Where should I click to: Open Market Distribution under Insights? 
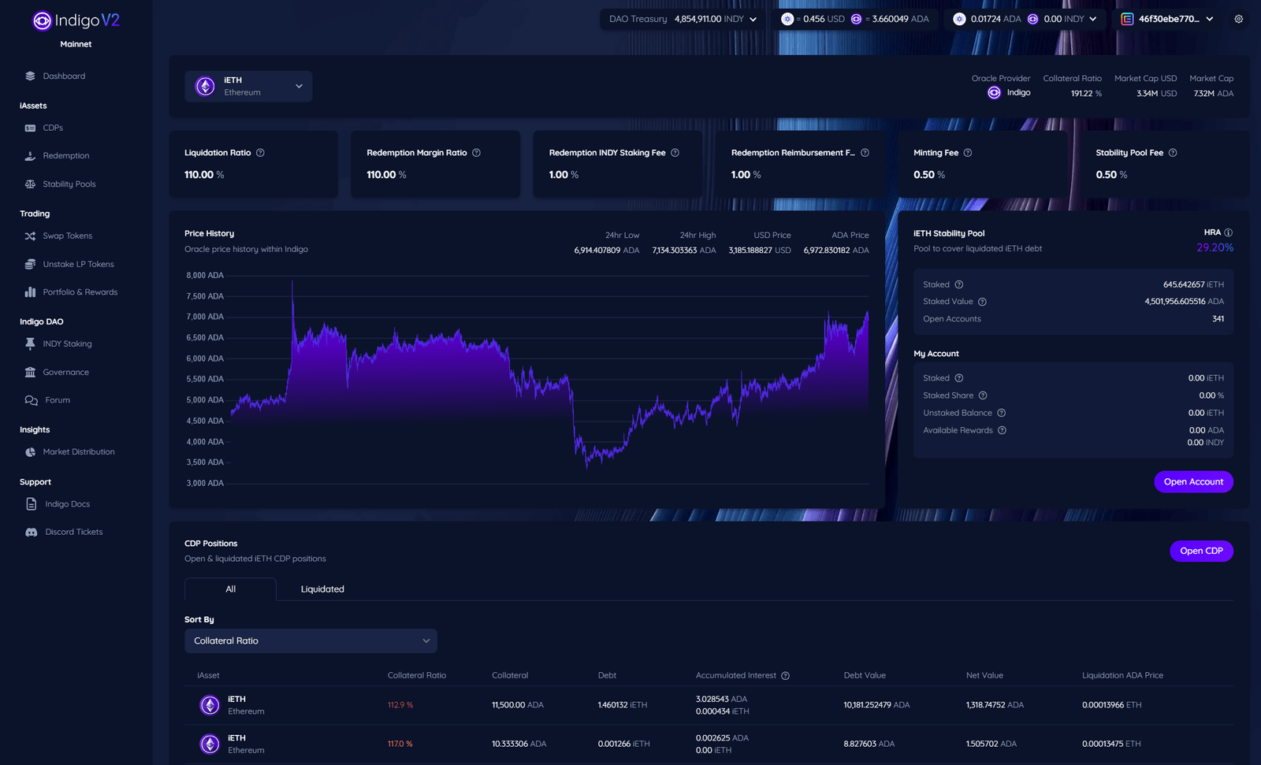click(79, 451)
